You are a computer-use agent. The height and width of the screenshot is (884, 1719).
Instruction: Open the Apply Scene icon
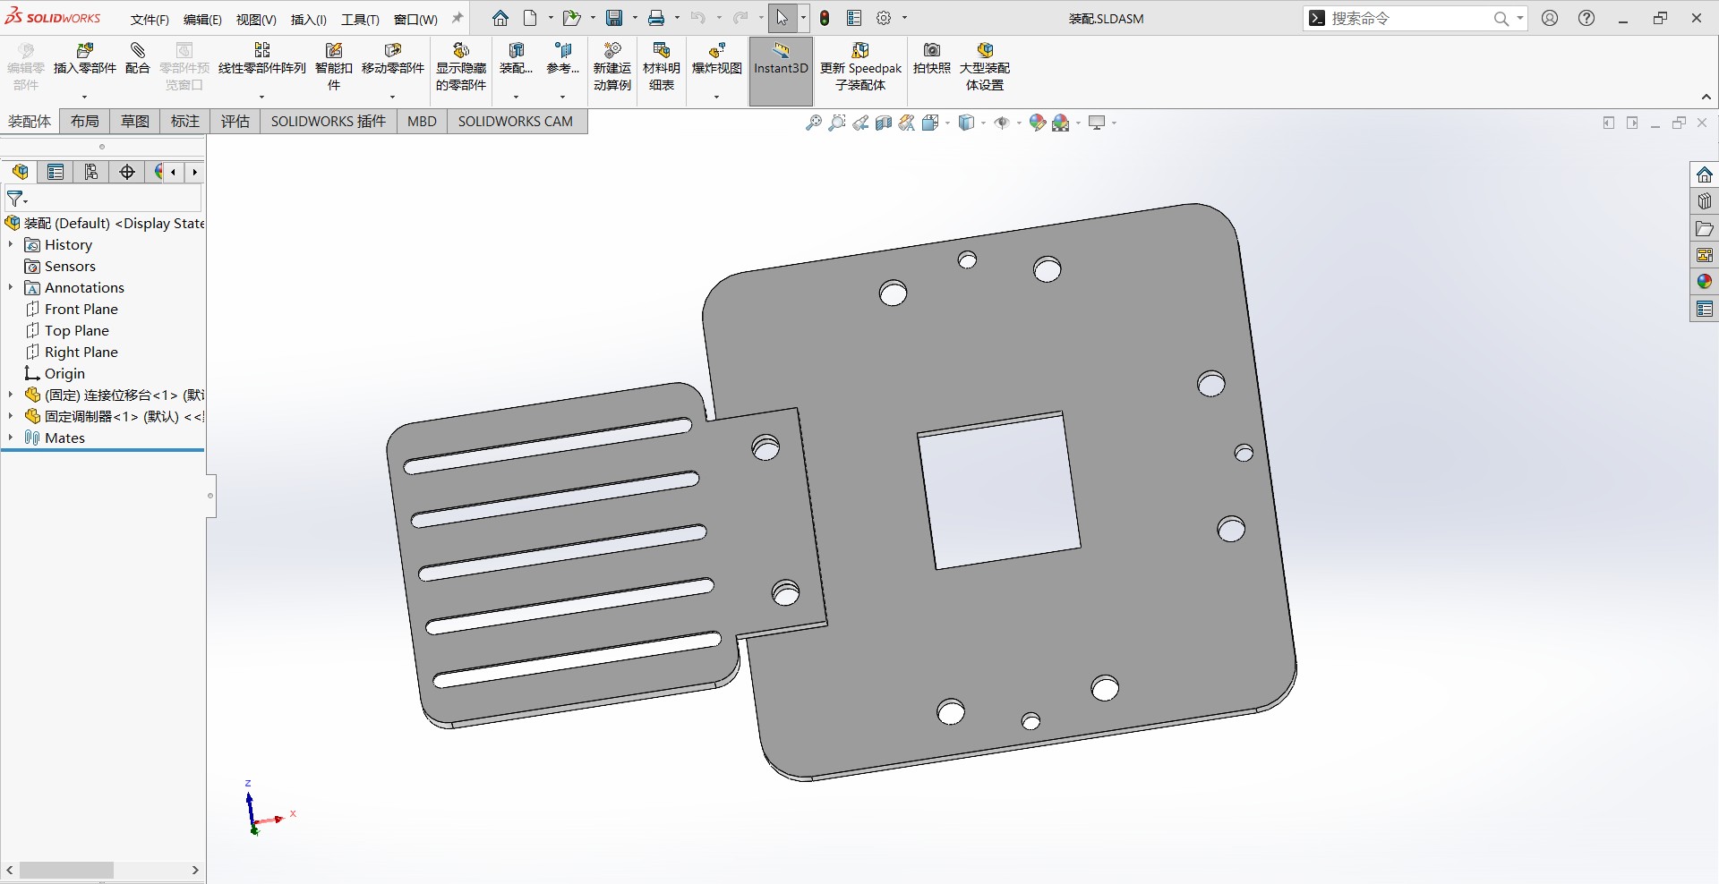(1061, 123)
